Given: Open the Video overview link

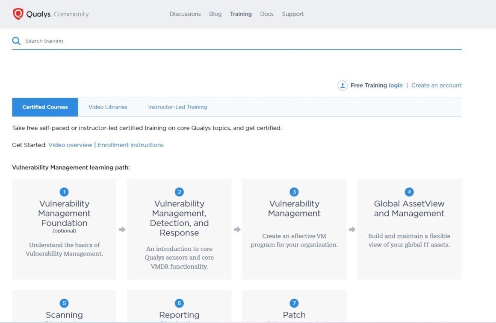Looking at the screenshot, I should (70, 145).
